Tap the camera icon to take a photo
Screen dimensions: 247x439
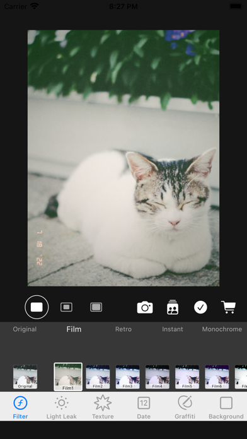[145, 307]
